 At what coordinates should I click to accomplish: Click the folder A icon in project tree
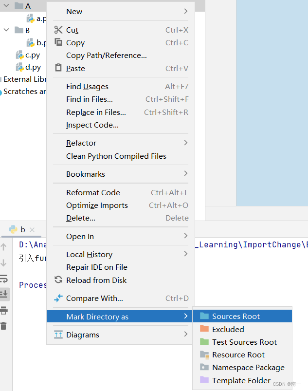click(19, 6)
